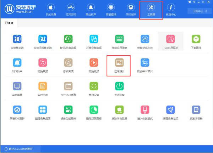Select the 工具箱 toolbox section
This screenshot has width=213, height=153.
click(x=151, y=10)
